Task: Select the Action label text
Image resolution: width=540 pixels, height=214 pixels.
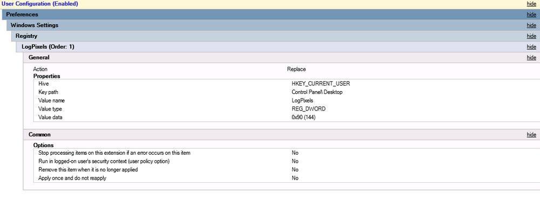Action: [40, 69]
